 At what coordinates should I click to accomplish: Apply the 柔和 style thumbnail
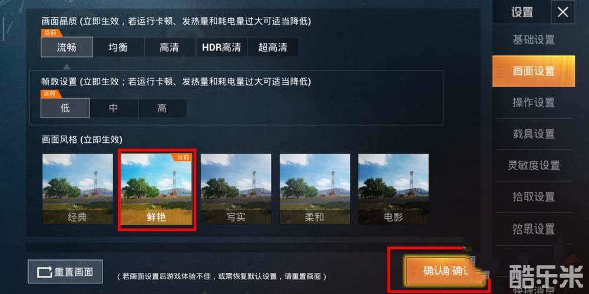[x=315, y=189]
